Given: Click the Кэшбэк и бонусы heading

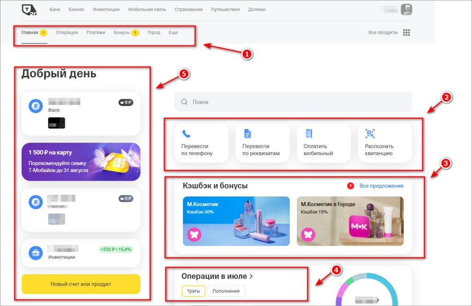Looking at the screenshot, I should tap(215, 186).
